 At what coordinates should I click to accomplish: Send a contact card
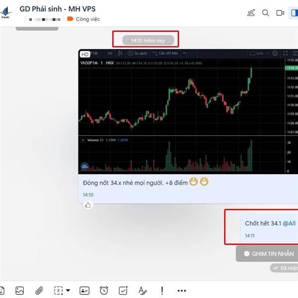(84, 291)
